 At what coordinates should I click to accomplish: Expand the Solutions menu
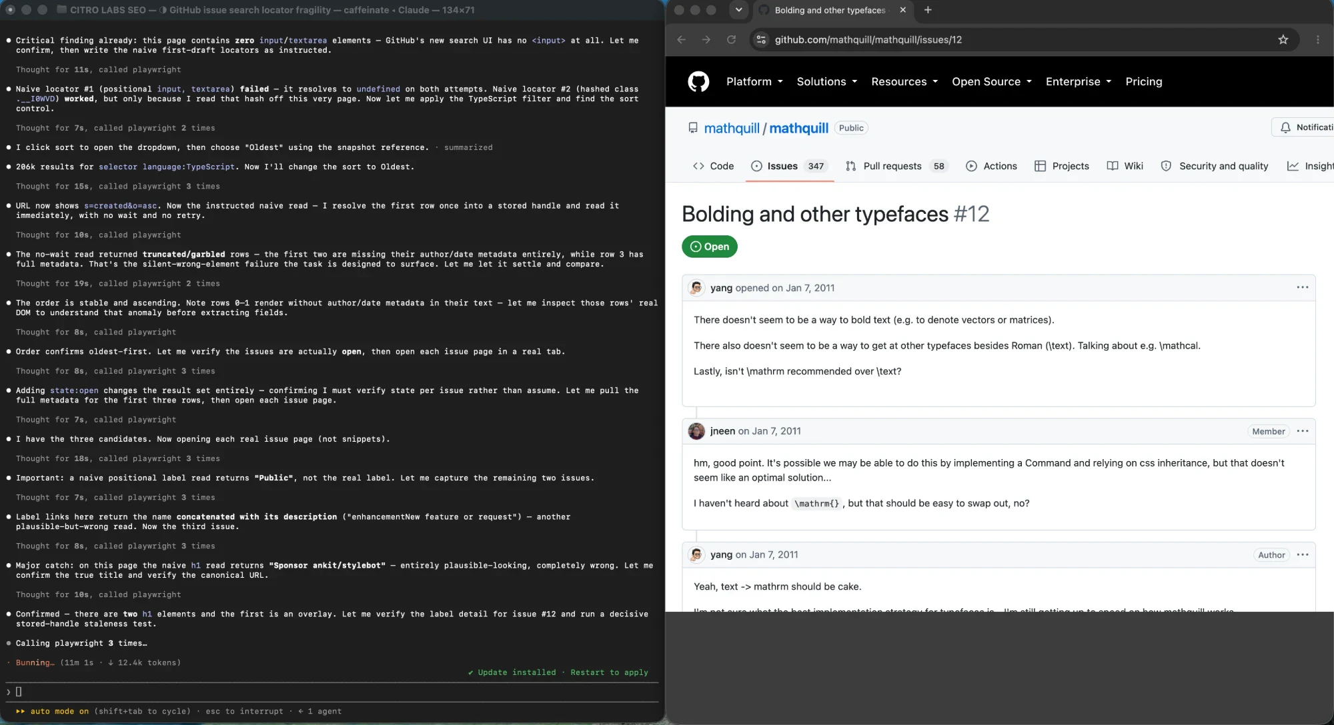[827, 81]
